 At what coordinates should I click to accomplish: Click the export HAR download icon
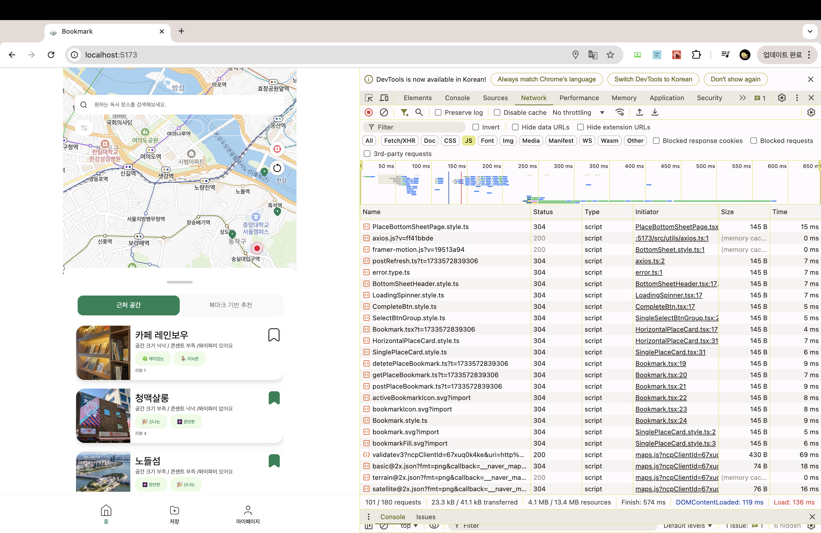(x=654, y=112)
